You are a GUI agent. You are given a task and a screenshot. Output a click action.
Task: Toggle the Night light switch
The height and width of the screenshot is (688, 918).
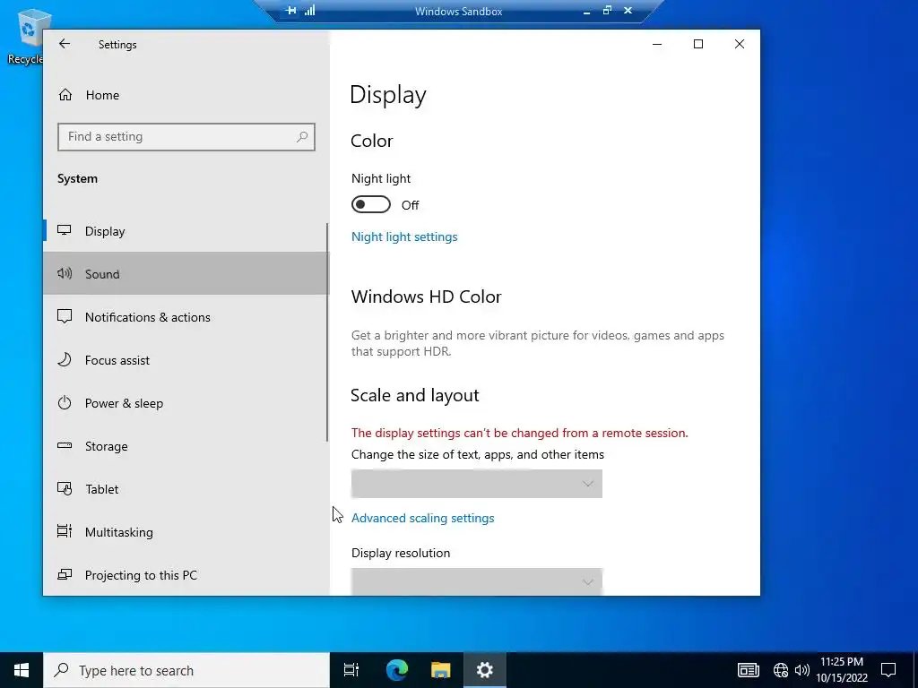point(370,205)
